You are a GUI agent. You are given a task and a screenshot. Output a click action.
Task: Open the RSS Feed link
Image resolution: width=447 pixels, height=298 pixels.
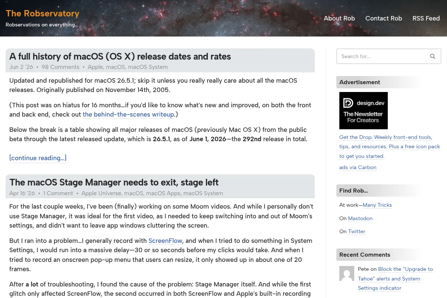point(426,18)
